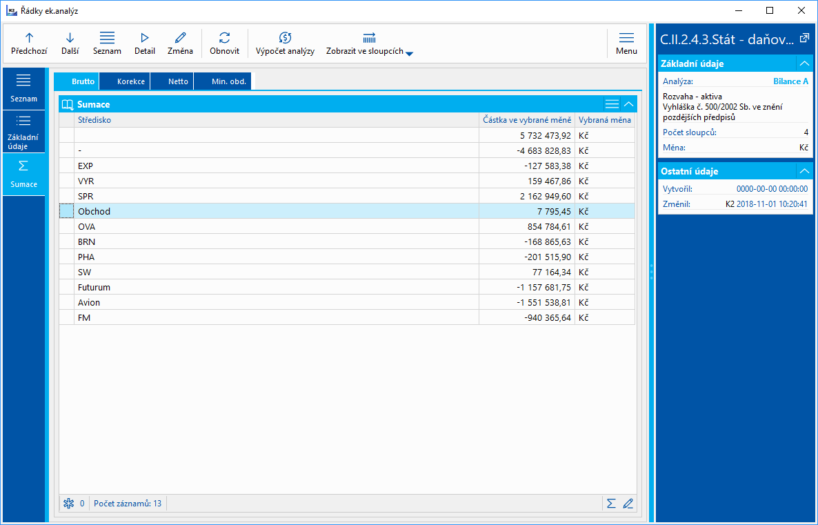Click the Vytvořil timestamp 0000-00-00 00:00:00
818x525 pixels.
tap(772, 189)
